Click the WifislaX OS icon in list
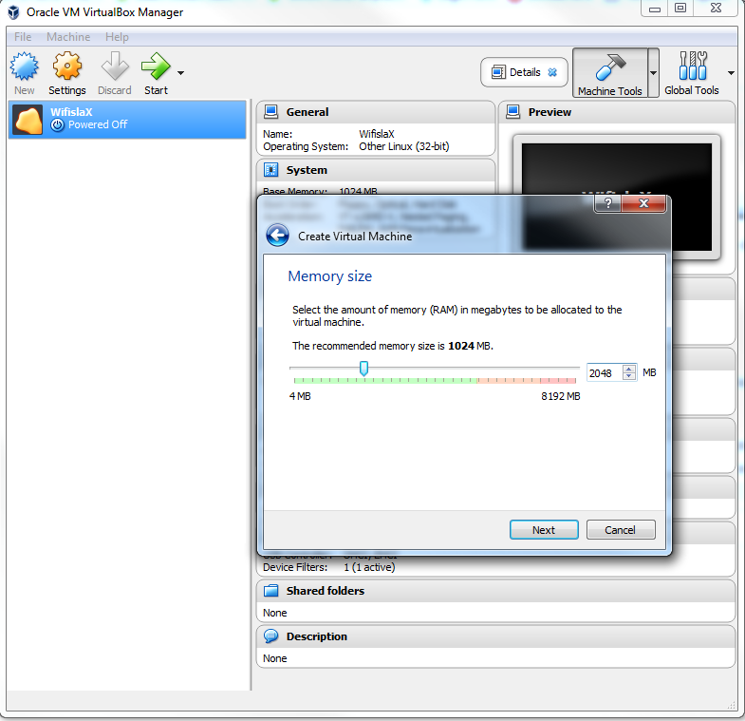 [x=28, y=120]
